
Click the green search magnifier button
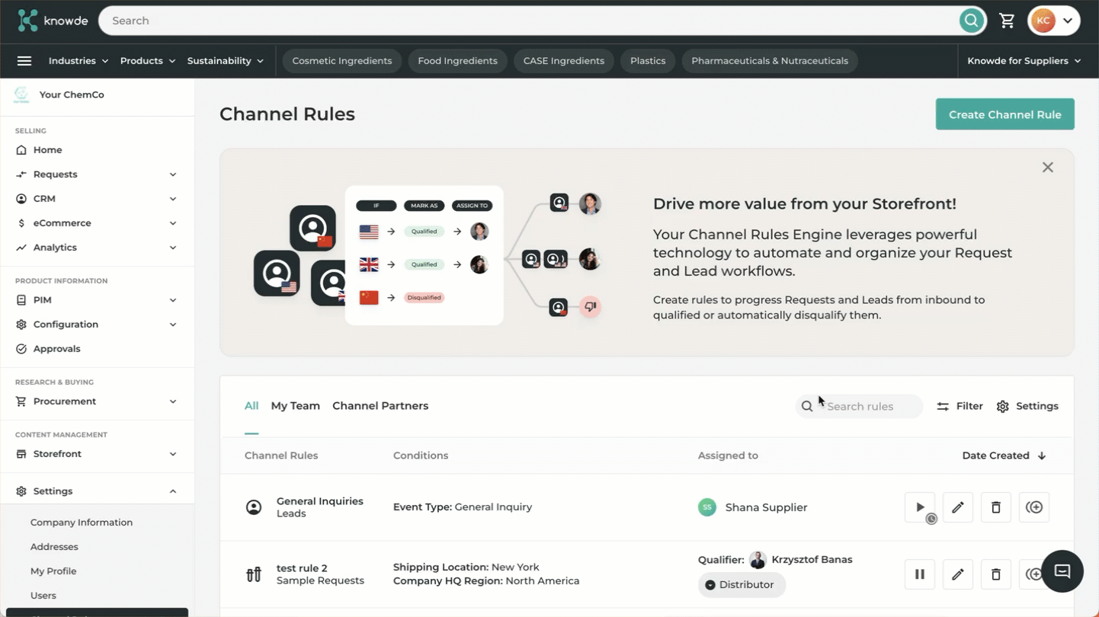click(x=971, y=21)
